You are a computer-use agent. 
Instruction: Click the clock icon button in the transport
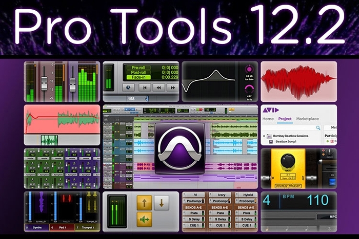tap(128, 88)
